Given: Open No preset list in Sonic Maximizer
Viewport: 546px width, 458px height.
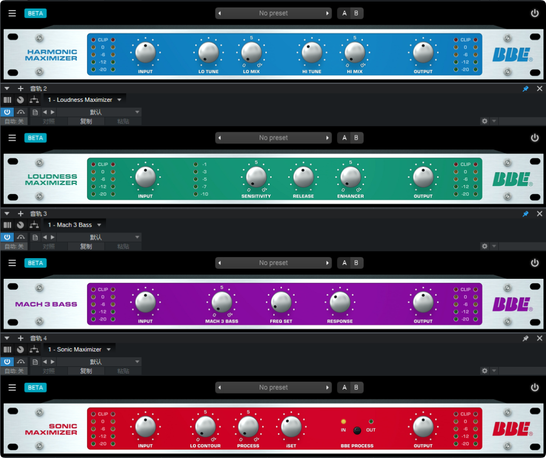Looking at the screenshot, I should click(x=274, y=388).
